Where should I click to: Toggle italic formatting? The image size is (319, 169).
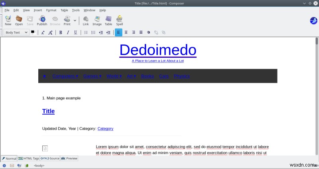[68, 33]
